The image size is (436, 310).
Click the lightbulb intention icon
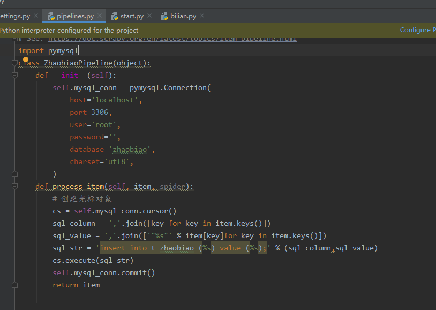[26, 60]
